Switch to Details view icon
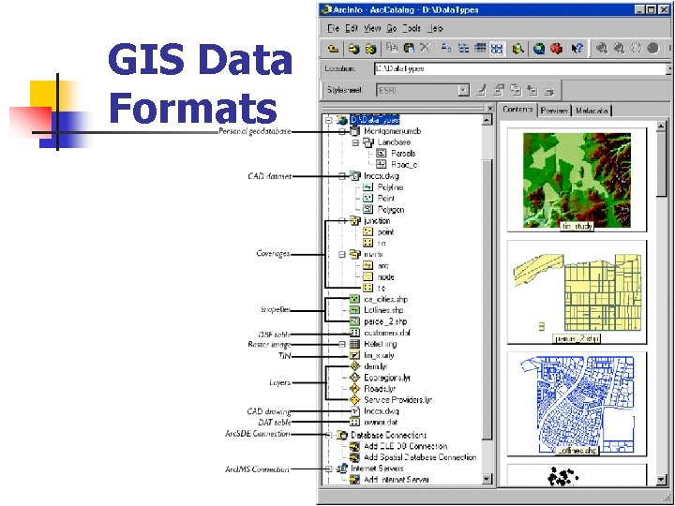The height and width of the screenshot is (506, 675). point(480,48)
